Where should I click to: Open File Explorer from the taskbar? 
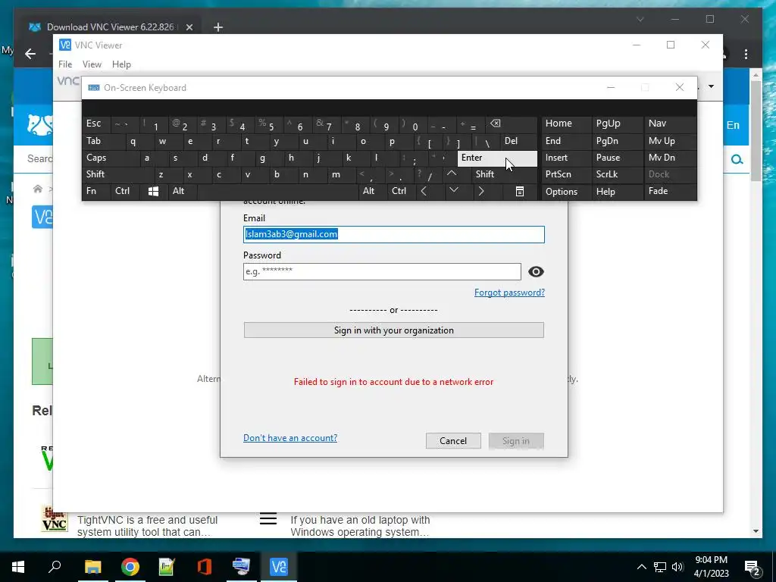[x=92, y=567]
